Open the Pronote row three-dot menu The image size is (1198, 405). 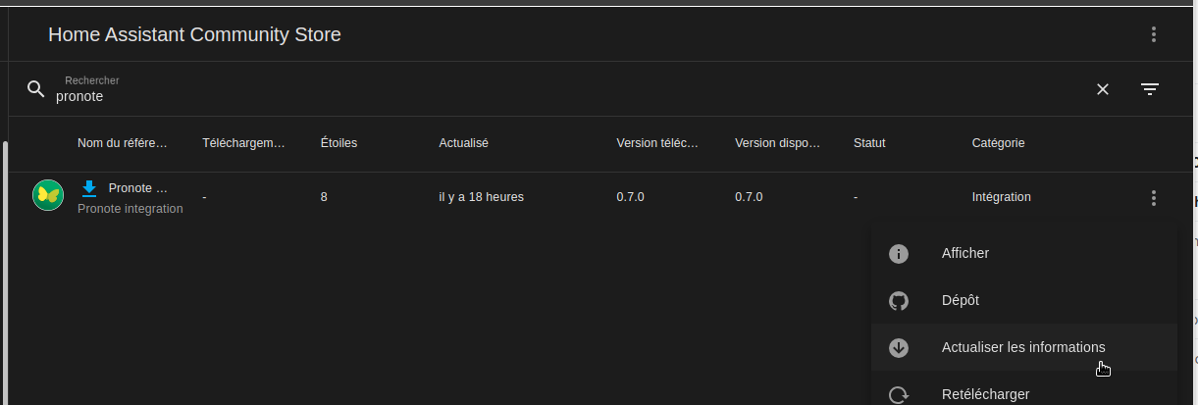tap(1154, 198)
